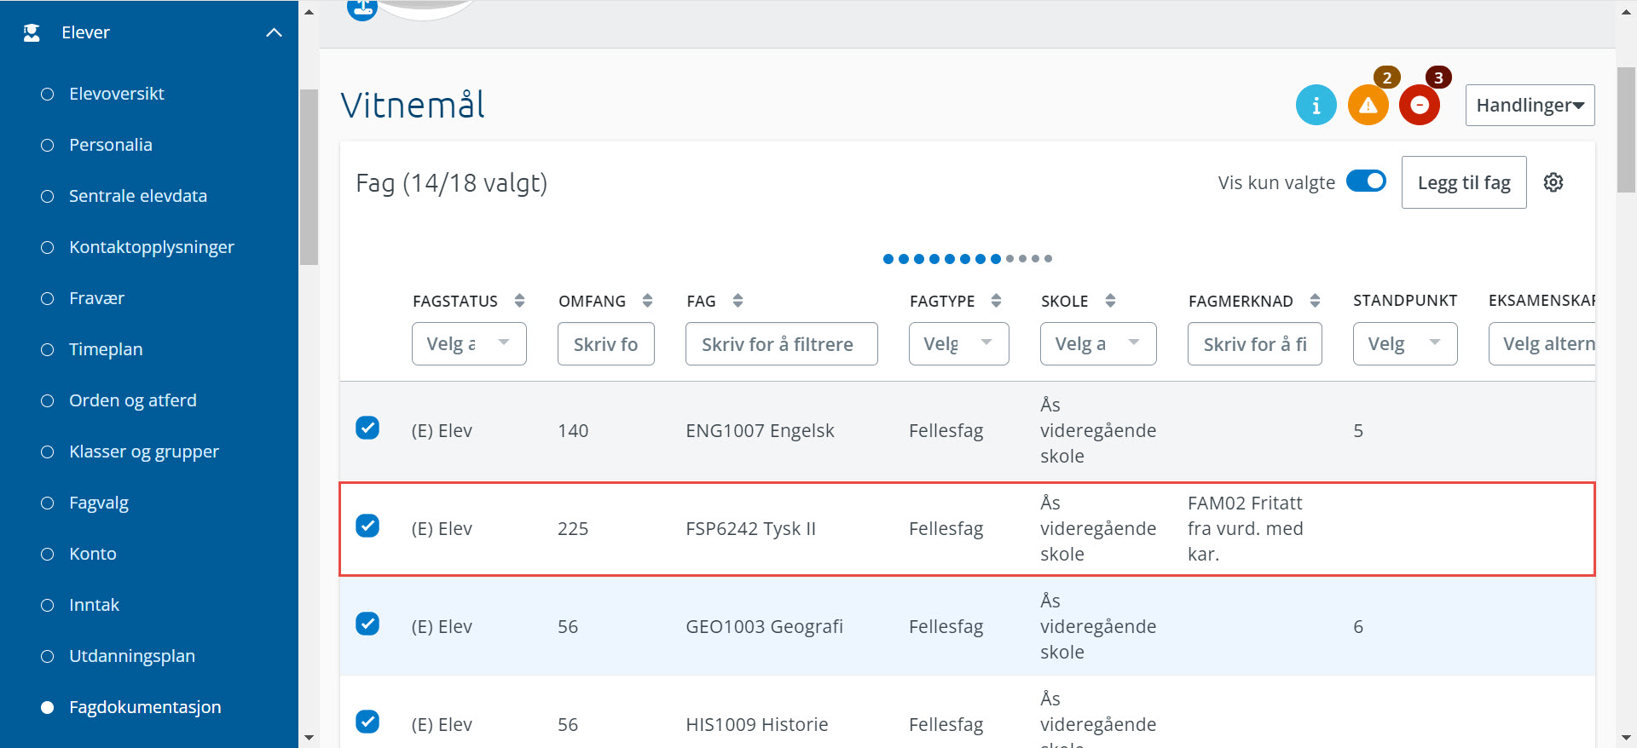Open the red error alerts icon

[1419, 106]
